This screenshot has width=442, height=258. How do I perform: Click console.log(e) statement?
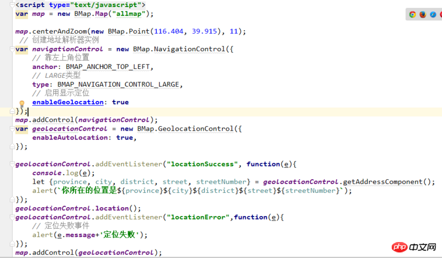point(64,173)
